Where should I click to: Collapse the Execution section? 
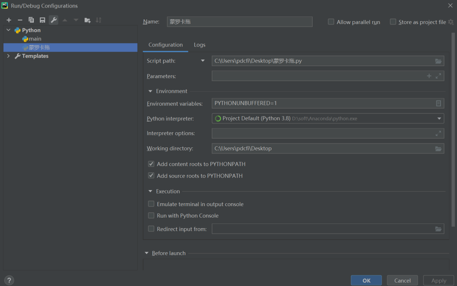(x=150, y=191)
